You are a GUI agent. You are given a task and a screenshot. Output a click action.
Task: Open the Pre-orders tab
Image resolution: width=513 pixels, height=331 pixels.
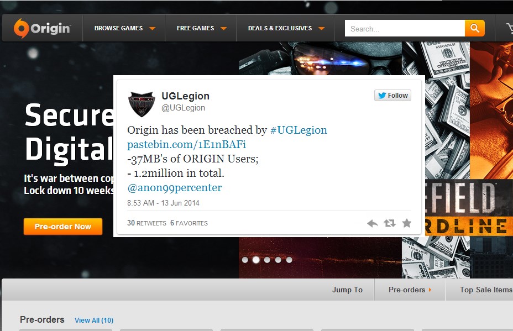point(410,290)
